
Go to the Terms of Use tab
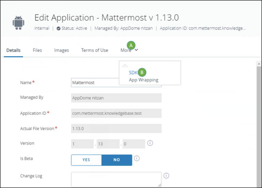94,50
